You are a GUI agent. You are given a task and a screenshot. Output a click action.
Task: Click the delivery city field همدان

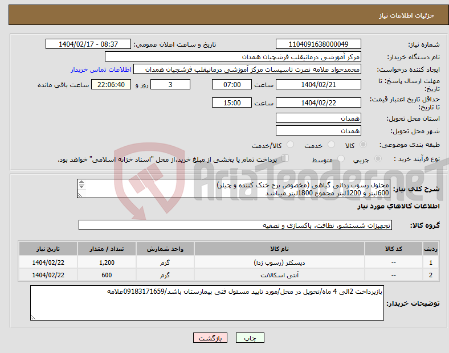click(318, 131)
